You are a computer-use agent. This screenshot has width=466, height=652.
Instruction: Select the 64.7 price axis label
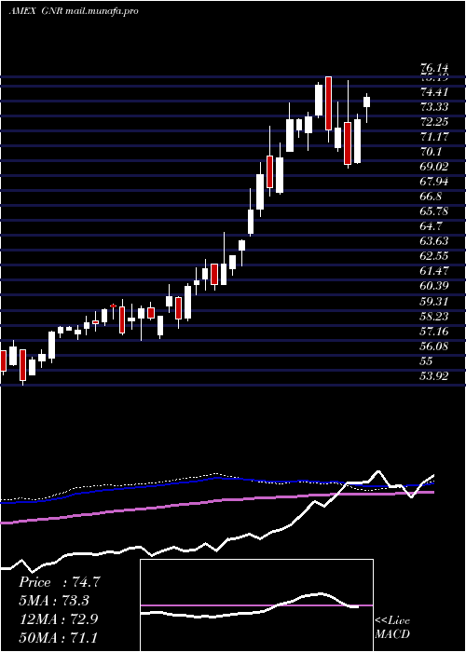[x=431, y=226]
